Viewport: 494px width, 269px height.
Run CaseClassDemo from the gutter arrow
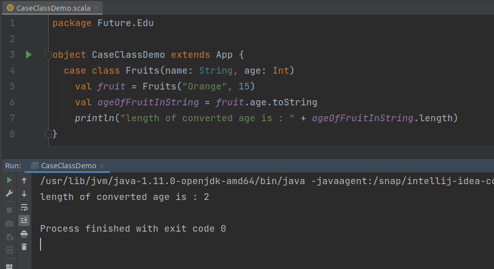[x=29, y=55]
